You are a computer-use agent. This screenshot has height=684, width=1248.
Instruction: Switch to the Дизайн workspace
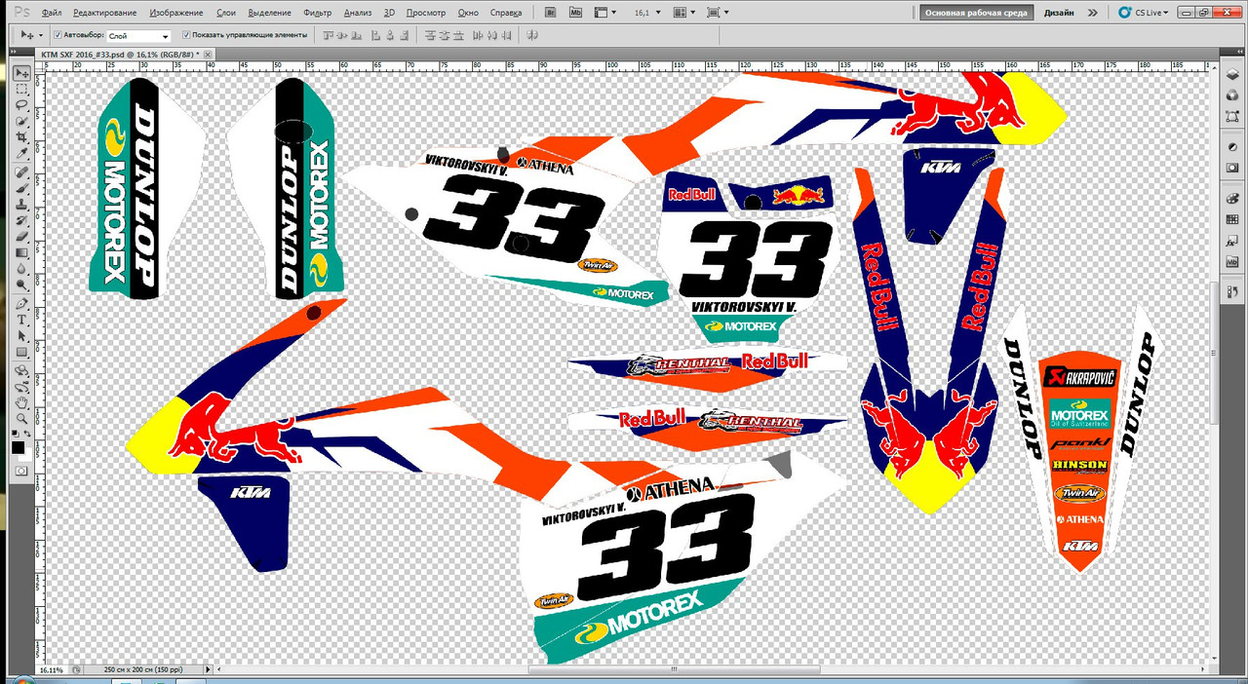point(1059,13)
